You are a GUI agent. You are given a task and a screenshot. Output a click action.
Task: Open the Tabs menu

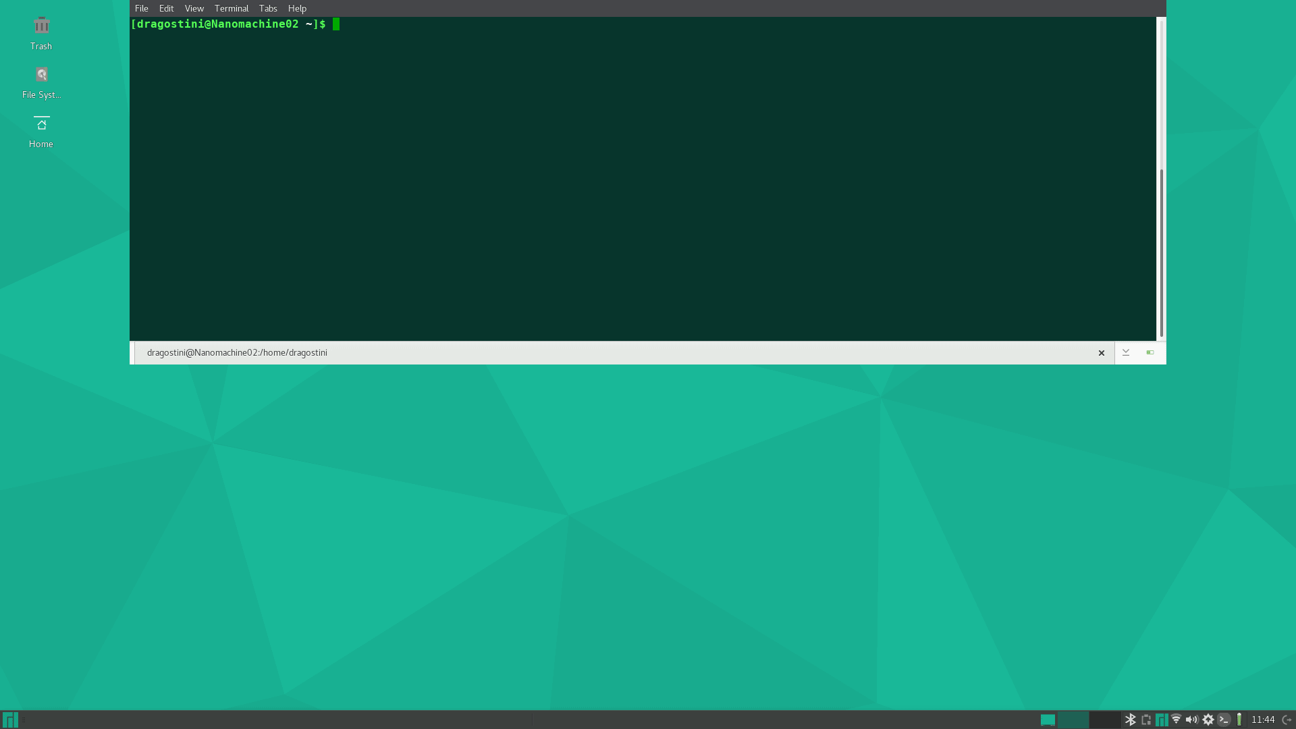pos(268,8)
